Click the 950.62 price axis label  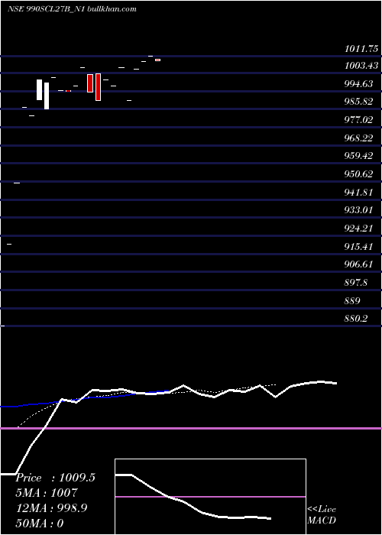point(358,174)
